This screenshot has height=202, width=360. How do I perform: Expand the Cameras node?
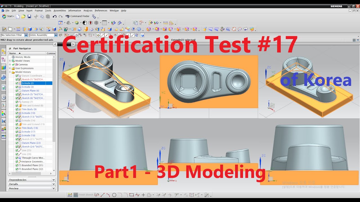point(10,65)
